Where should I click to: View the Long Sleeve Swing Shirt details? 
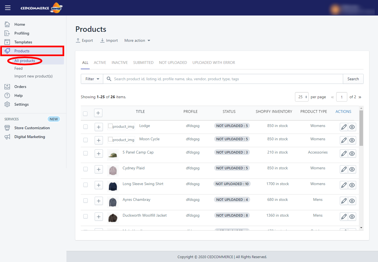click(352, 185)
